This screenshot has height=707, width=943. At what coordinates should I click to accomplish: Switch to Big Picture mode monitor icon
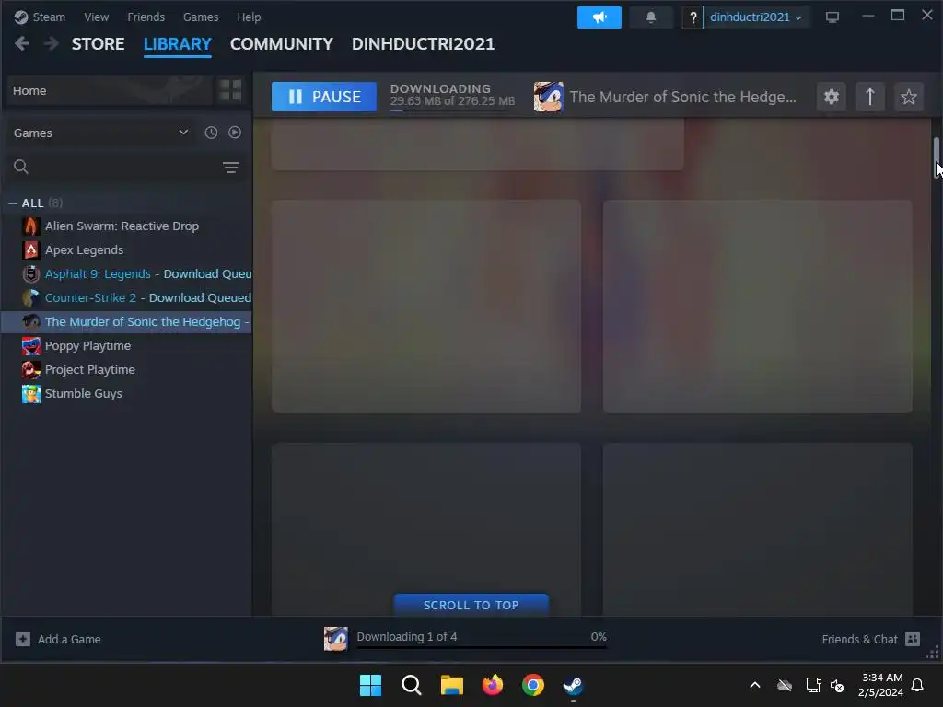pyautogui.click(x=832, y=17)
